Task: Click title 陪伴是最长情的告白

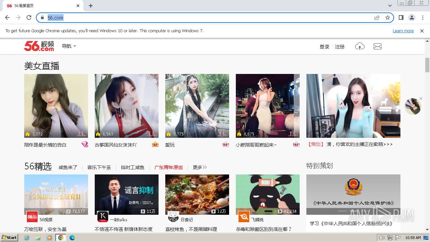Action: pos(45,145)
